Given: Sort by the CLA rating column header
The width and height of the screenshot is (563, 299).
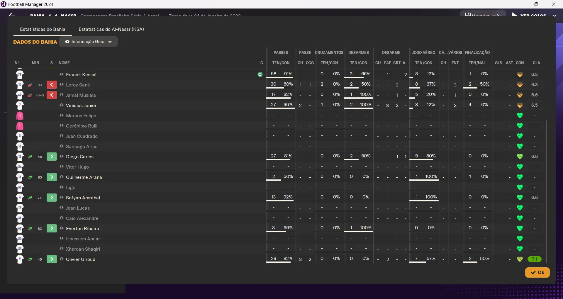Looking at the screenshot, I should (536, 63).
